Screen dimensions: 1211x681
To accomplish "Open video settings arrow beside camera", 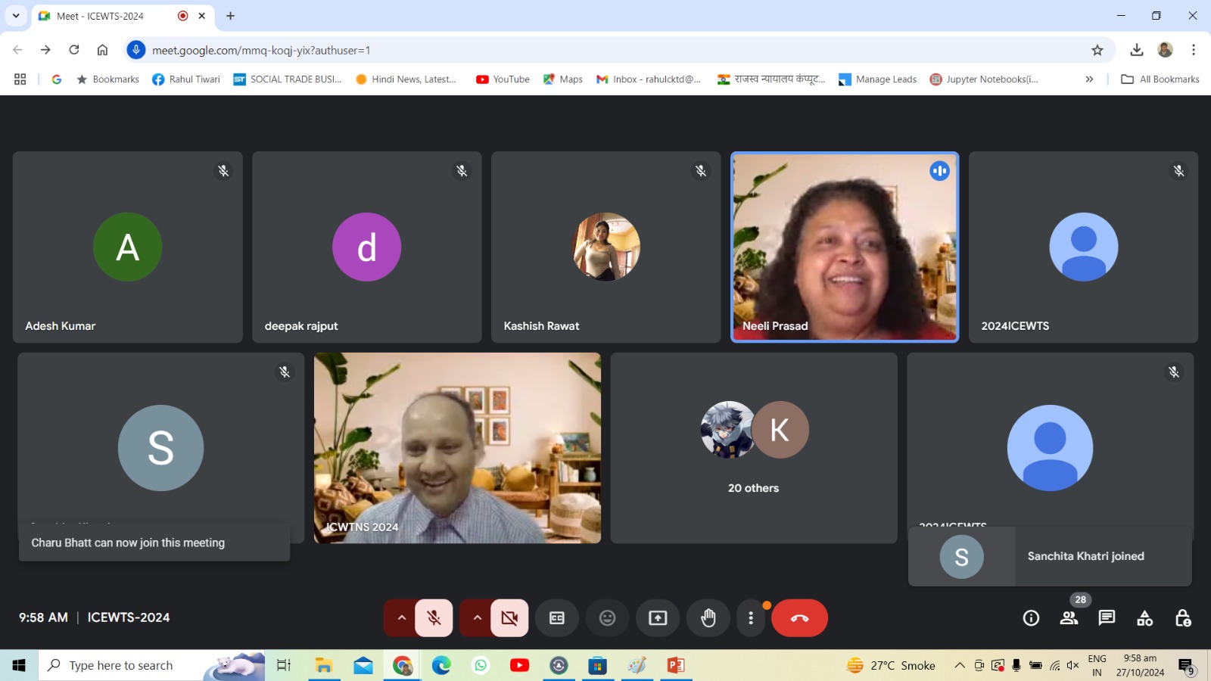I will tap(477, 618).
